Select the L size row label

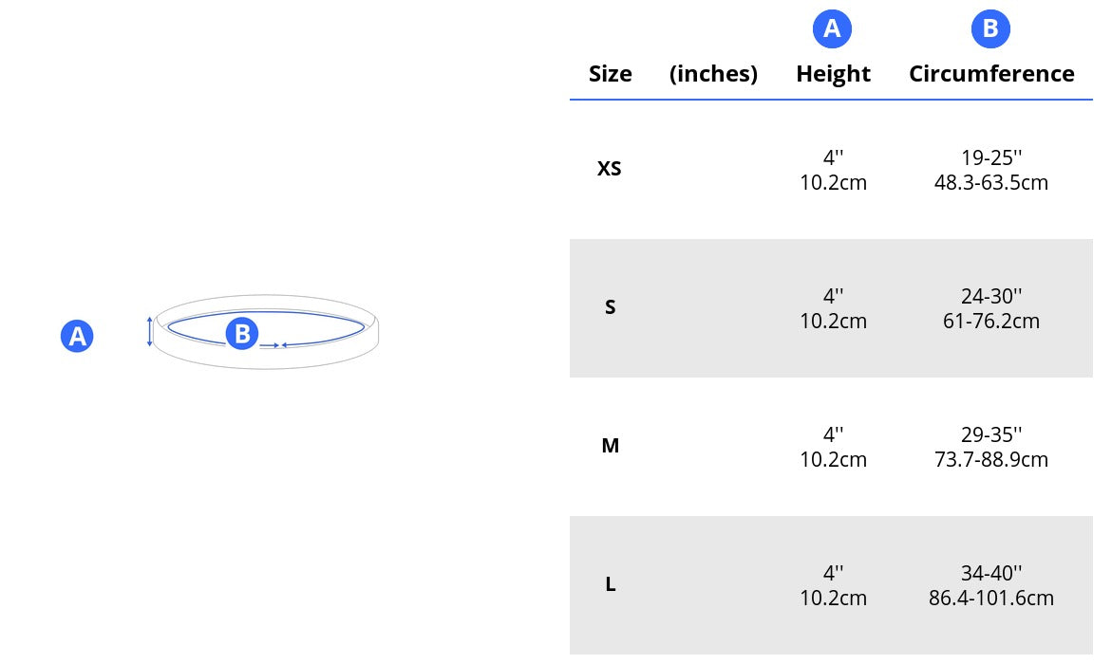point(610,584)
